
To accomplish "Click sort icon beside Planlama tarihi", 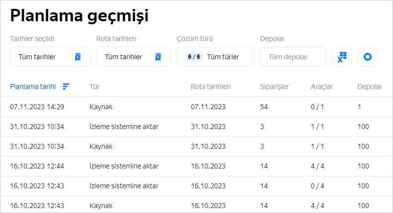I will click(x=66, y=86).
